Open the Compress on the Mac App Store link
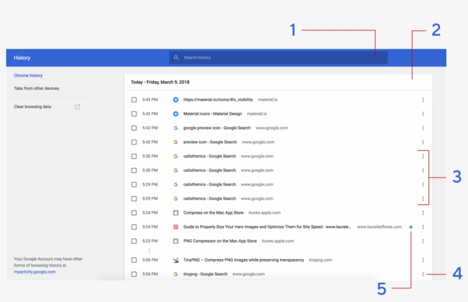Screen dimensions: 468x302 click(x=213, y=213)
